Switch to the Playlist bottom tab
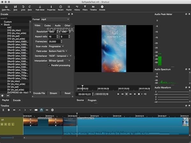This screenshot has height=143, width=191. pyautogui.click(x=5, y=100)
